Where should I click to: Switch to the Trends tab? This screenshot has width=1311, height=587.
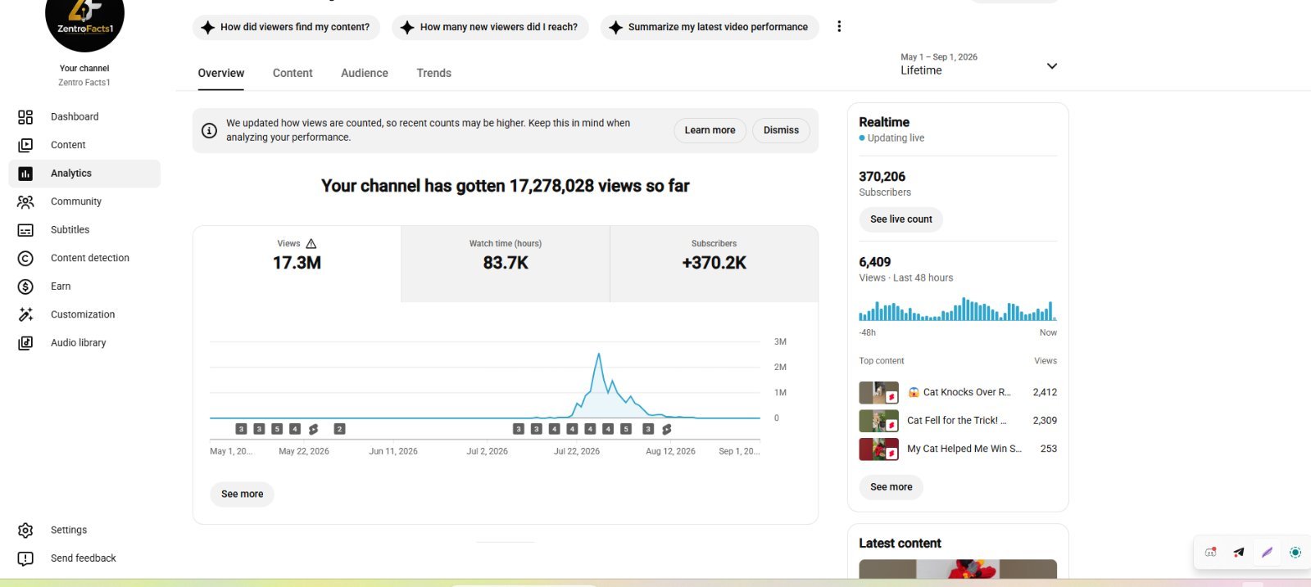(433, 73)
